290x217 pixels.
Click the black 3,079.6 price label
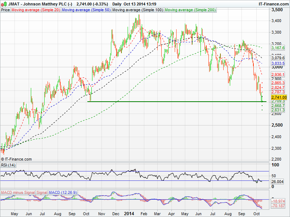[x=278, y=58]
